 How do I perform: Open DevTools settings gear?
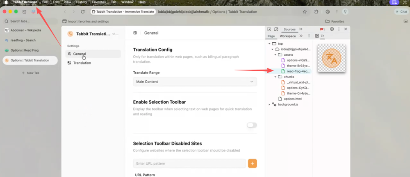tap(332, 29)
